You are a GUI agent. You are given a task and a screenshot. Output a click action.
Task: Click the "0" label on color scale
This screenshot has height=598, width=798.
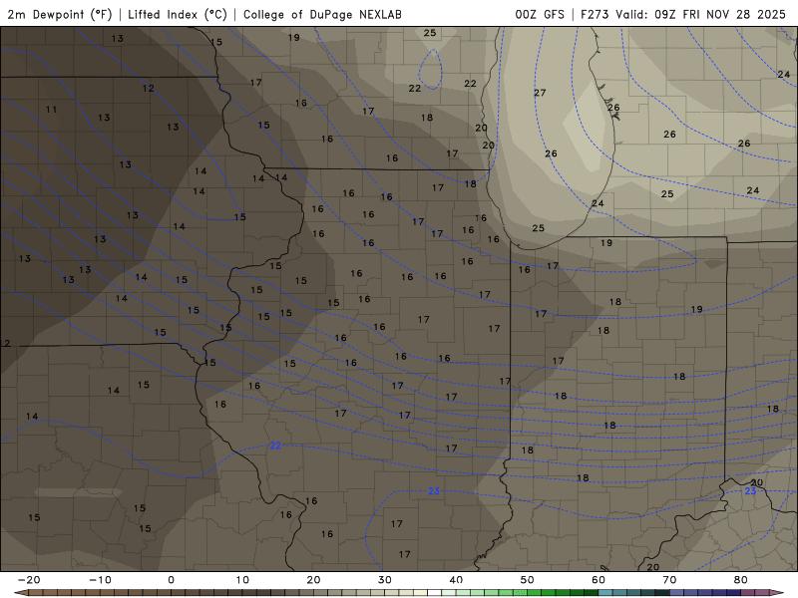[171, 580]
